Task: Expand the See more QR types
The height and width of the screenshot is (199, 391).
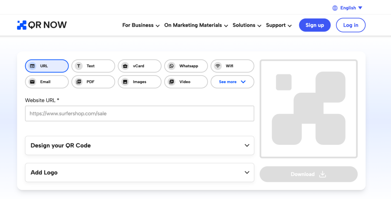Action: tap(232, 82)
